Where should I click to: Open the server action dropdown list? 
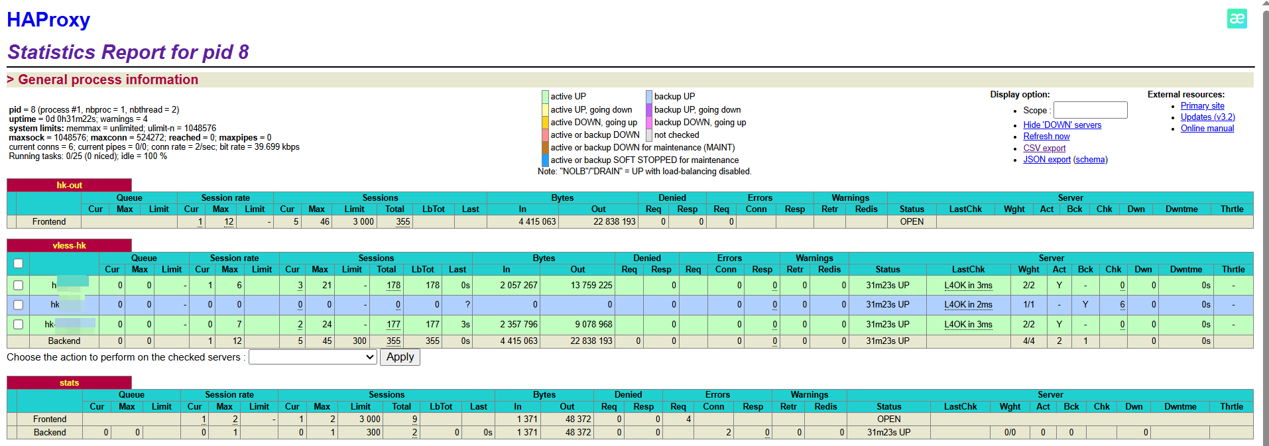pyautogui.click(x=313, y=357)
